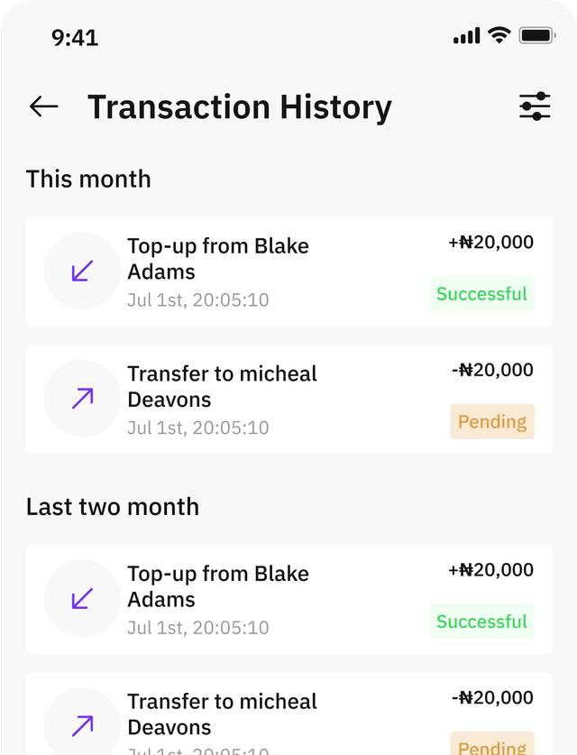This screenshot has width=577, height=755.
Task: Open the filter options icon
Action: click(x=535, y=106)
